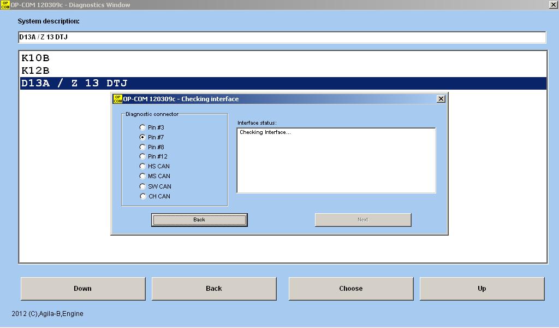Click the Next button in dialog
The width and height of the screenshot is (559, 328).
[x=363, y=220]
